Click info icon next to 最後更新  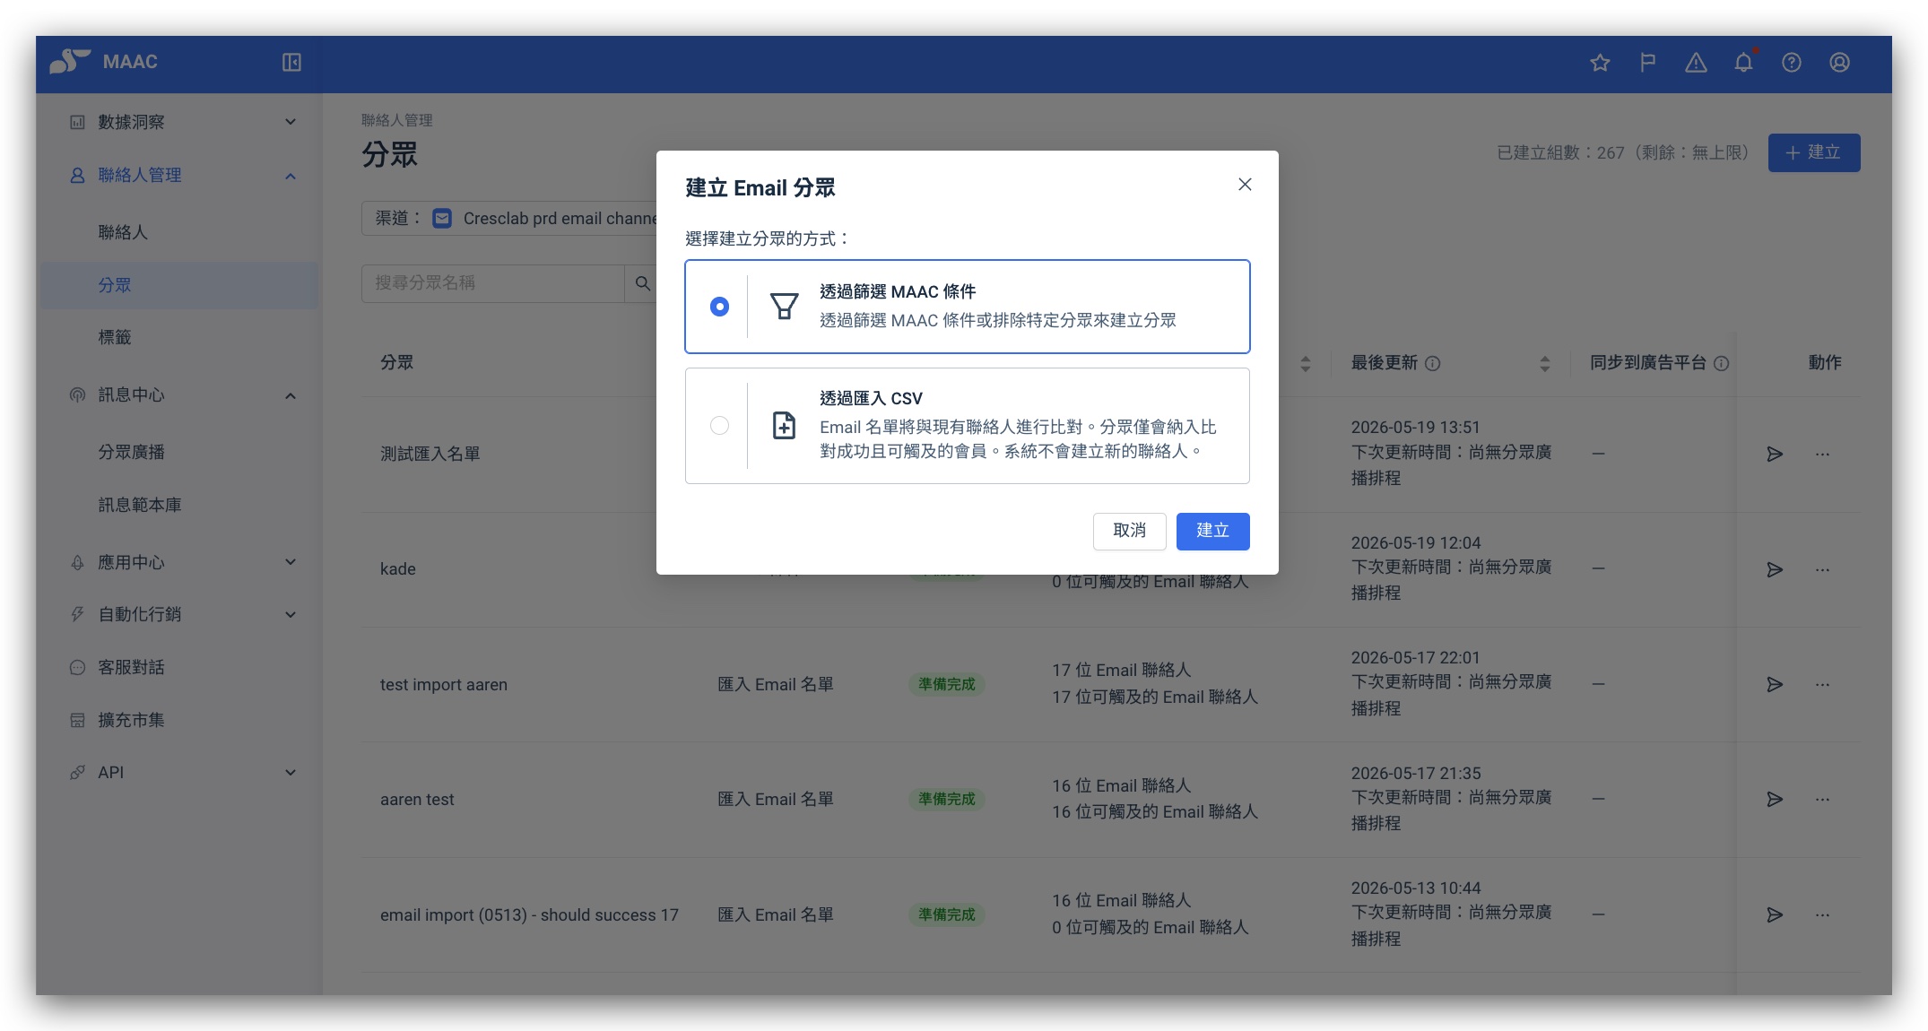coord(1433,363)
